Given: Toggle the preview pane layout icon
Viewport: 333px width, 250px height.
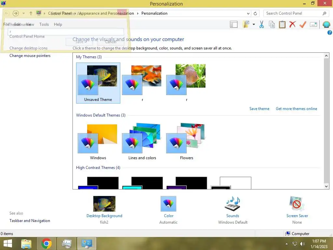Looking at the screenshot, I should [x=233, y=24].
